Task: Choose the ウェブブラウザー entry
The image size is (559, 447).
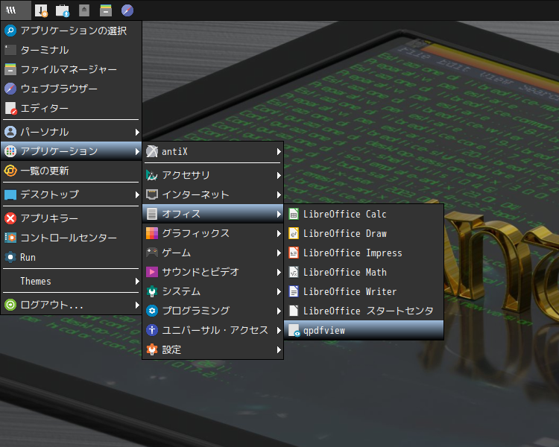Action: (x=72, y=89)
